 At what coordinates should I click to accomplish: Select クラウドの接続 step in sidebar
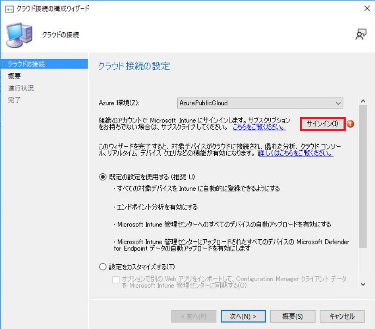point(26,64)
